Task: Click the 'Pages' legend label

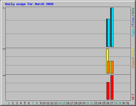Action: 133,32
